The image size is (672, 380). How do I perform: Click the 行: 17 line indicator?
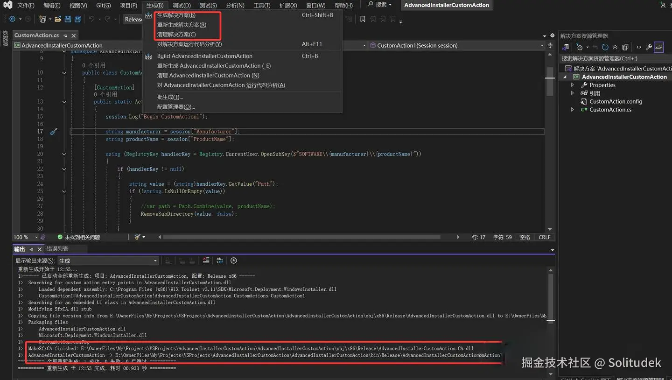pos(479,237)
